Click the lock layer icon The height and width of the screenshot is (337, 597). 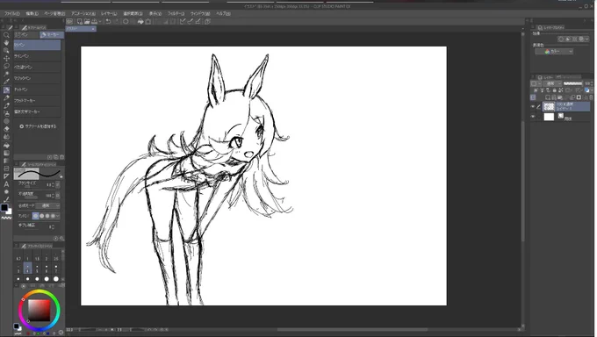pos(554,90)
